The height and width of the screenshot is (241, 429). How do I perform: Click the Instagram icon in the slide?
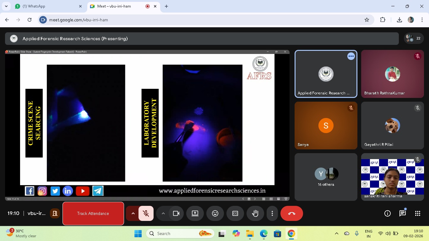point(42,191)
